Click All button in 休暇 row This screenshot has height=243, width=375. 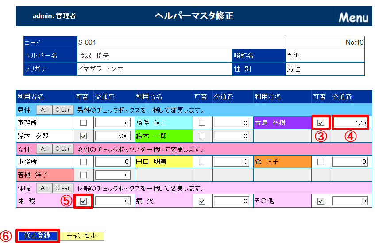44,188
